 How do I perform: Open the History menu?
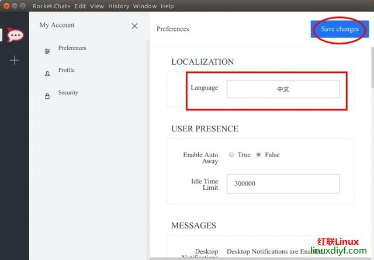tap(119, 6)
